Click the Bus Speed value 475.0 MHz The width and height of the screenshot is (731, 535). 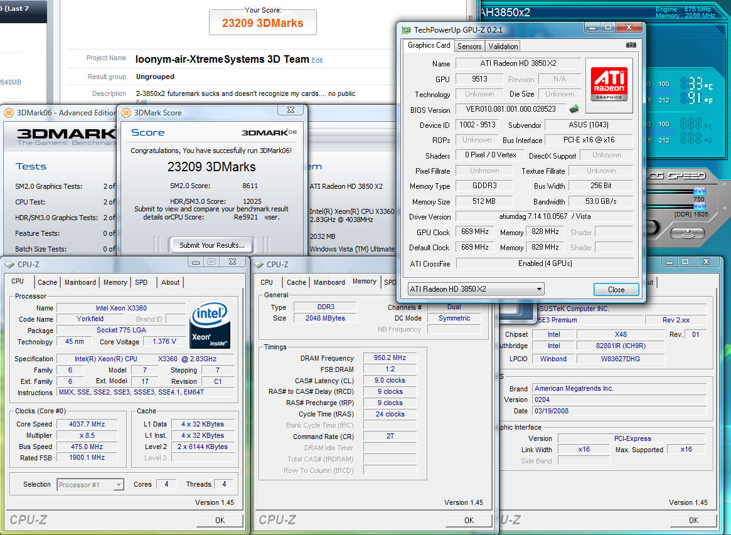tap(87, 447)
